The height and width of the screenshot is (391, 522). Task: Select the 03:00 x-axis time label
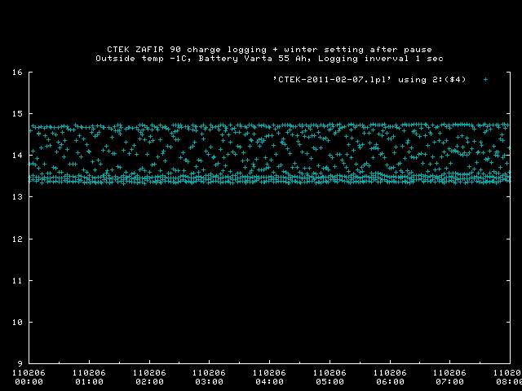coord(209,381)
